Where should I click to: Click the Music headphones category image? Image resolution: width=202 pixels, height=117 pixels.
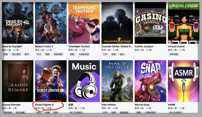tap(84, 81)
